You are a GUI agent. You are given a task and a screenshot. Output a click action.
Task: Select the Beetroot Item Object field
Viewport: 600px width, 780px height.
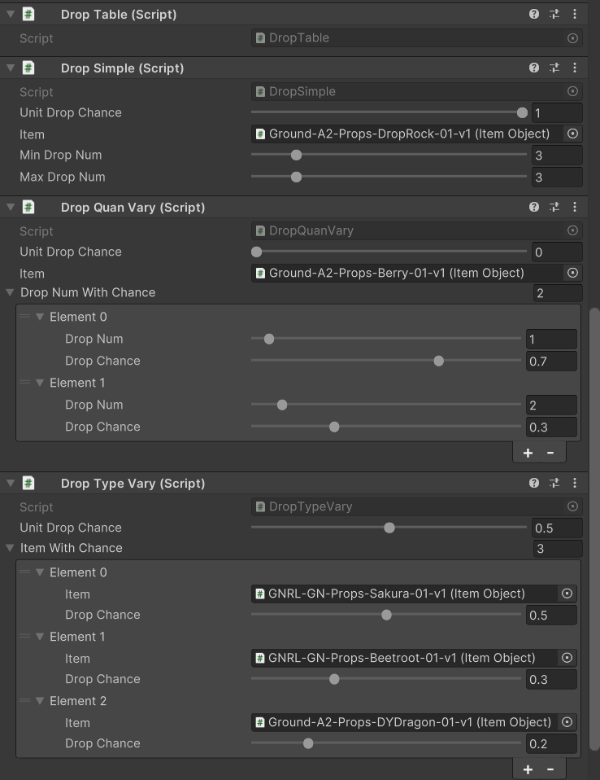[404, 658]
